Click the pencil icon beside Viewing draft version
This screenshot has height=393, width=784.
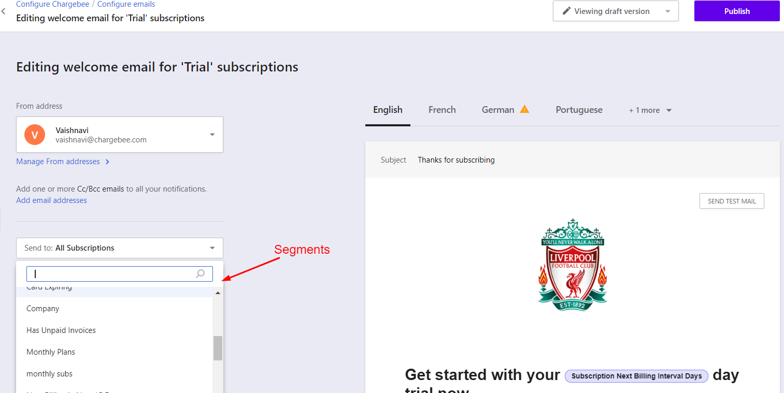[566, 11]
